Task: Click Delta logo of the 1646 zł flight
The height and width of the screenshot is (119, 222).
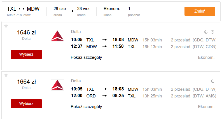Action: point(57,36)
